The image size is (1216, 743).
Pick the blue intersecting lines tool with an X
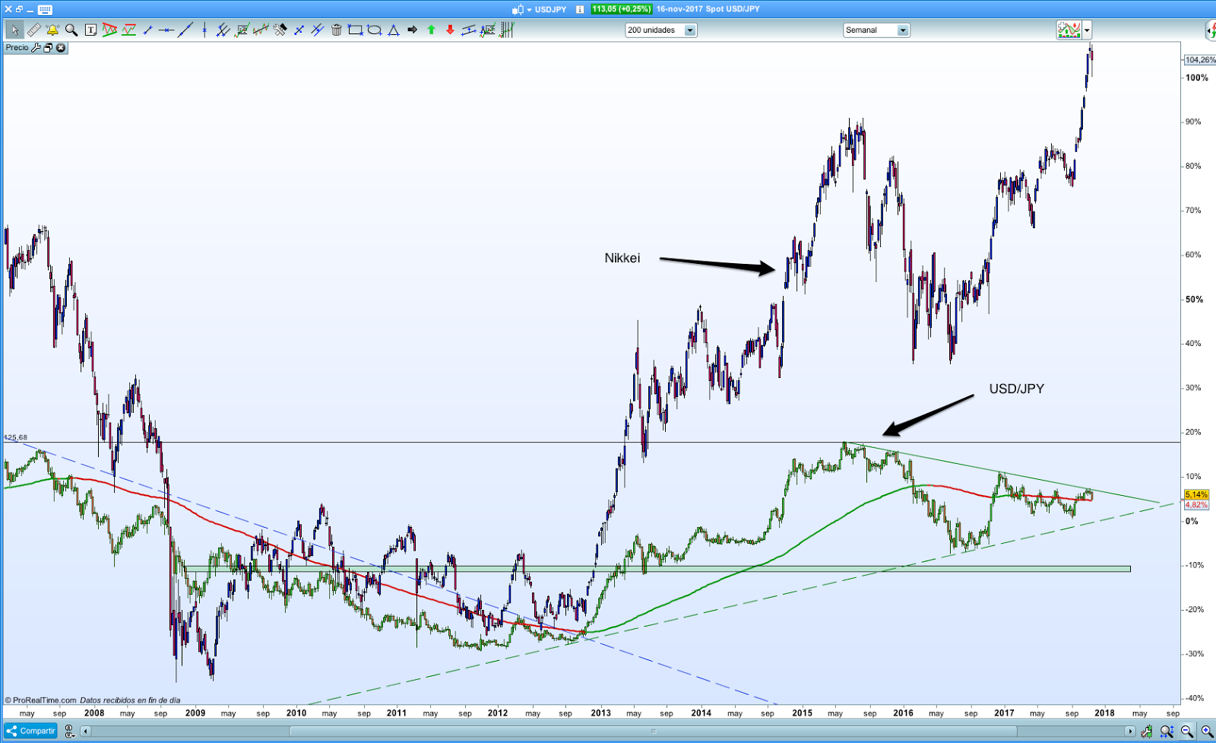click(x=318, y=30)
